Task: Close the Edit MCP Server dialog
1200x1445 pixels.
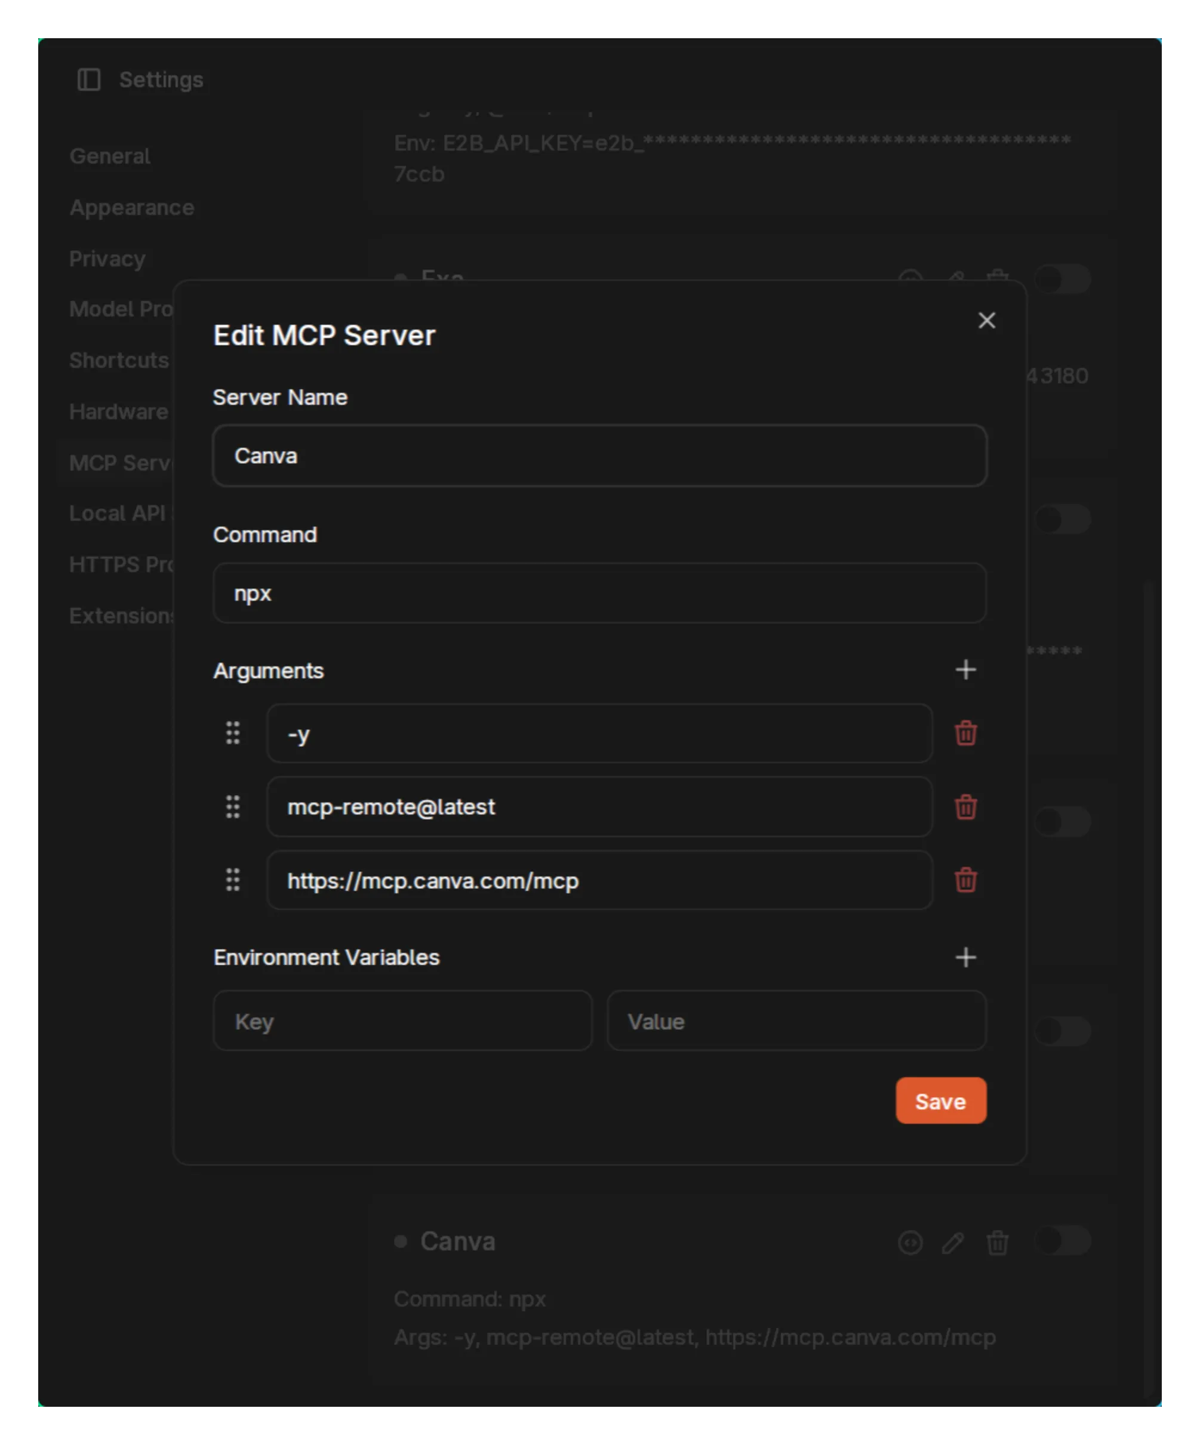Action: click(x=987, y=320)
